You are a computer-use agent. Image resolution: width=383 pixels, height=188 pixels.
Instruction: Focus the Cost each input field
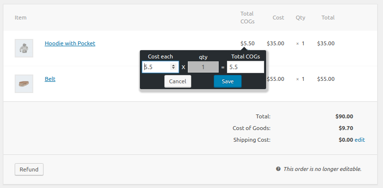click(160, 67)
